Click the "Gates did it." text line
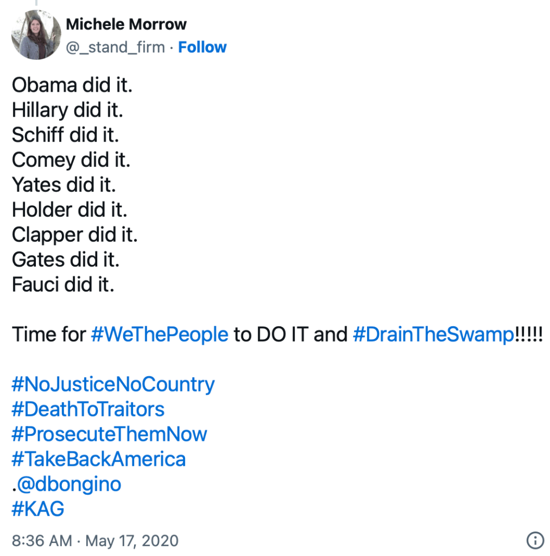 click(x=66, y=260)
